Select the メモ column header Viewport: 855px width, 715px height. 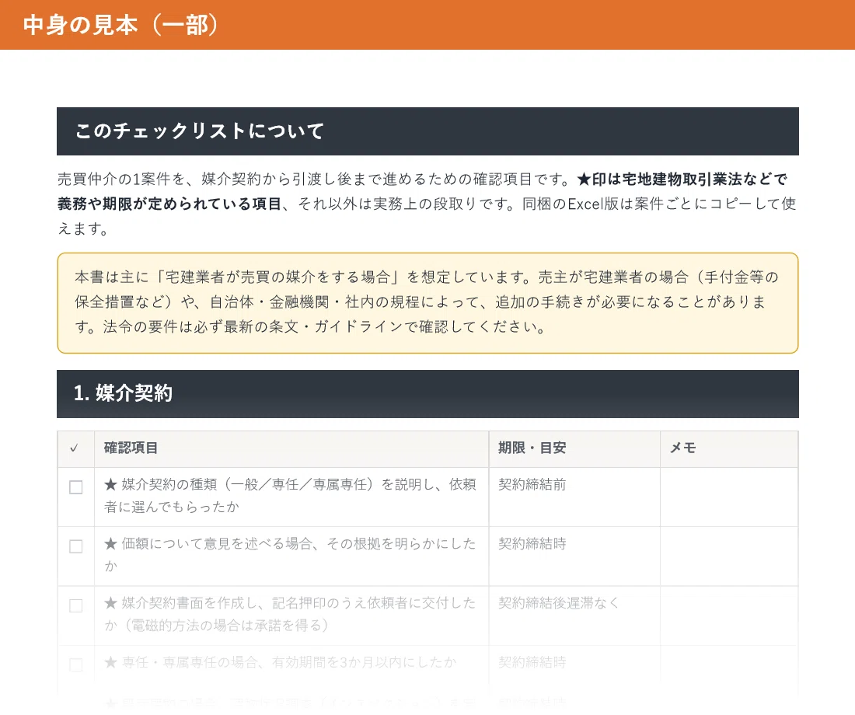[682, 448]
